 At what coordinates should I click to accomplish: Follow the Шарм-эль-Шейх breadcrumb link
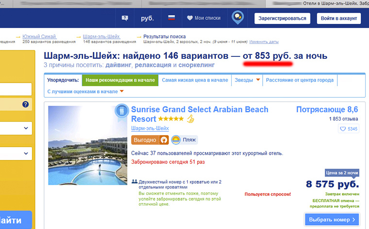101,36
